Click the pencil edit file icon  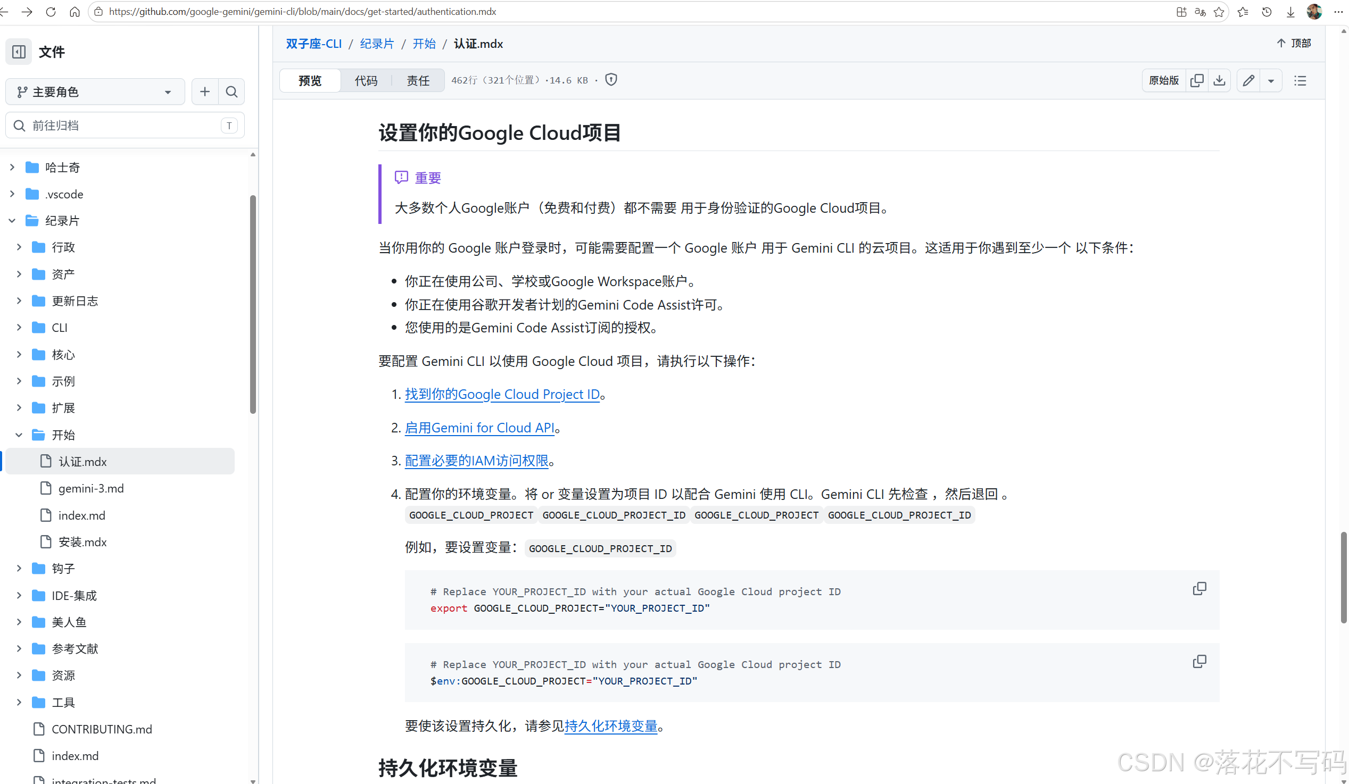click(1248, 80)
